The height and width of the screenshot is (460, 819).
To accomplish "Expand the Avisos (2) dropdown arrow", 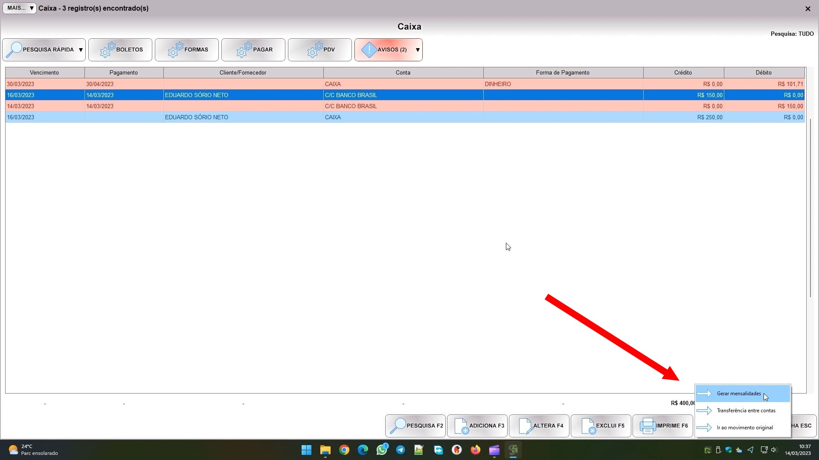I will (418, 50).
